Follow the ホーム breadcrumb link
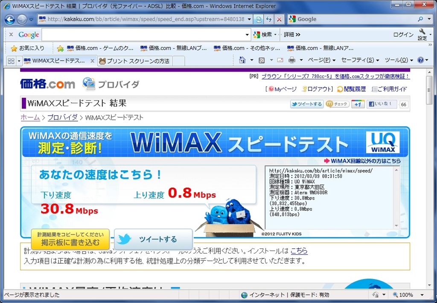437x303 pixels. point(30,117)
